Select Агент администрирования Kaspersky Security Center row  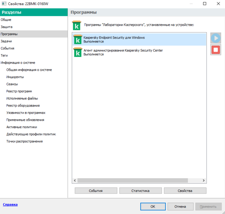139,52
